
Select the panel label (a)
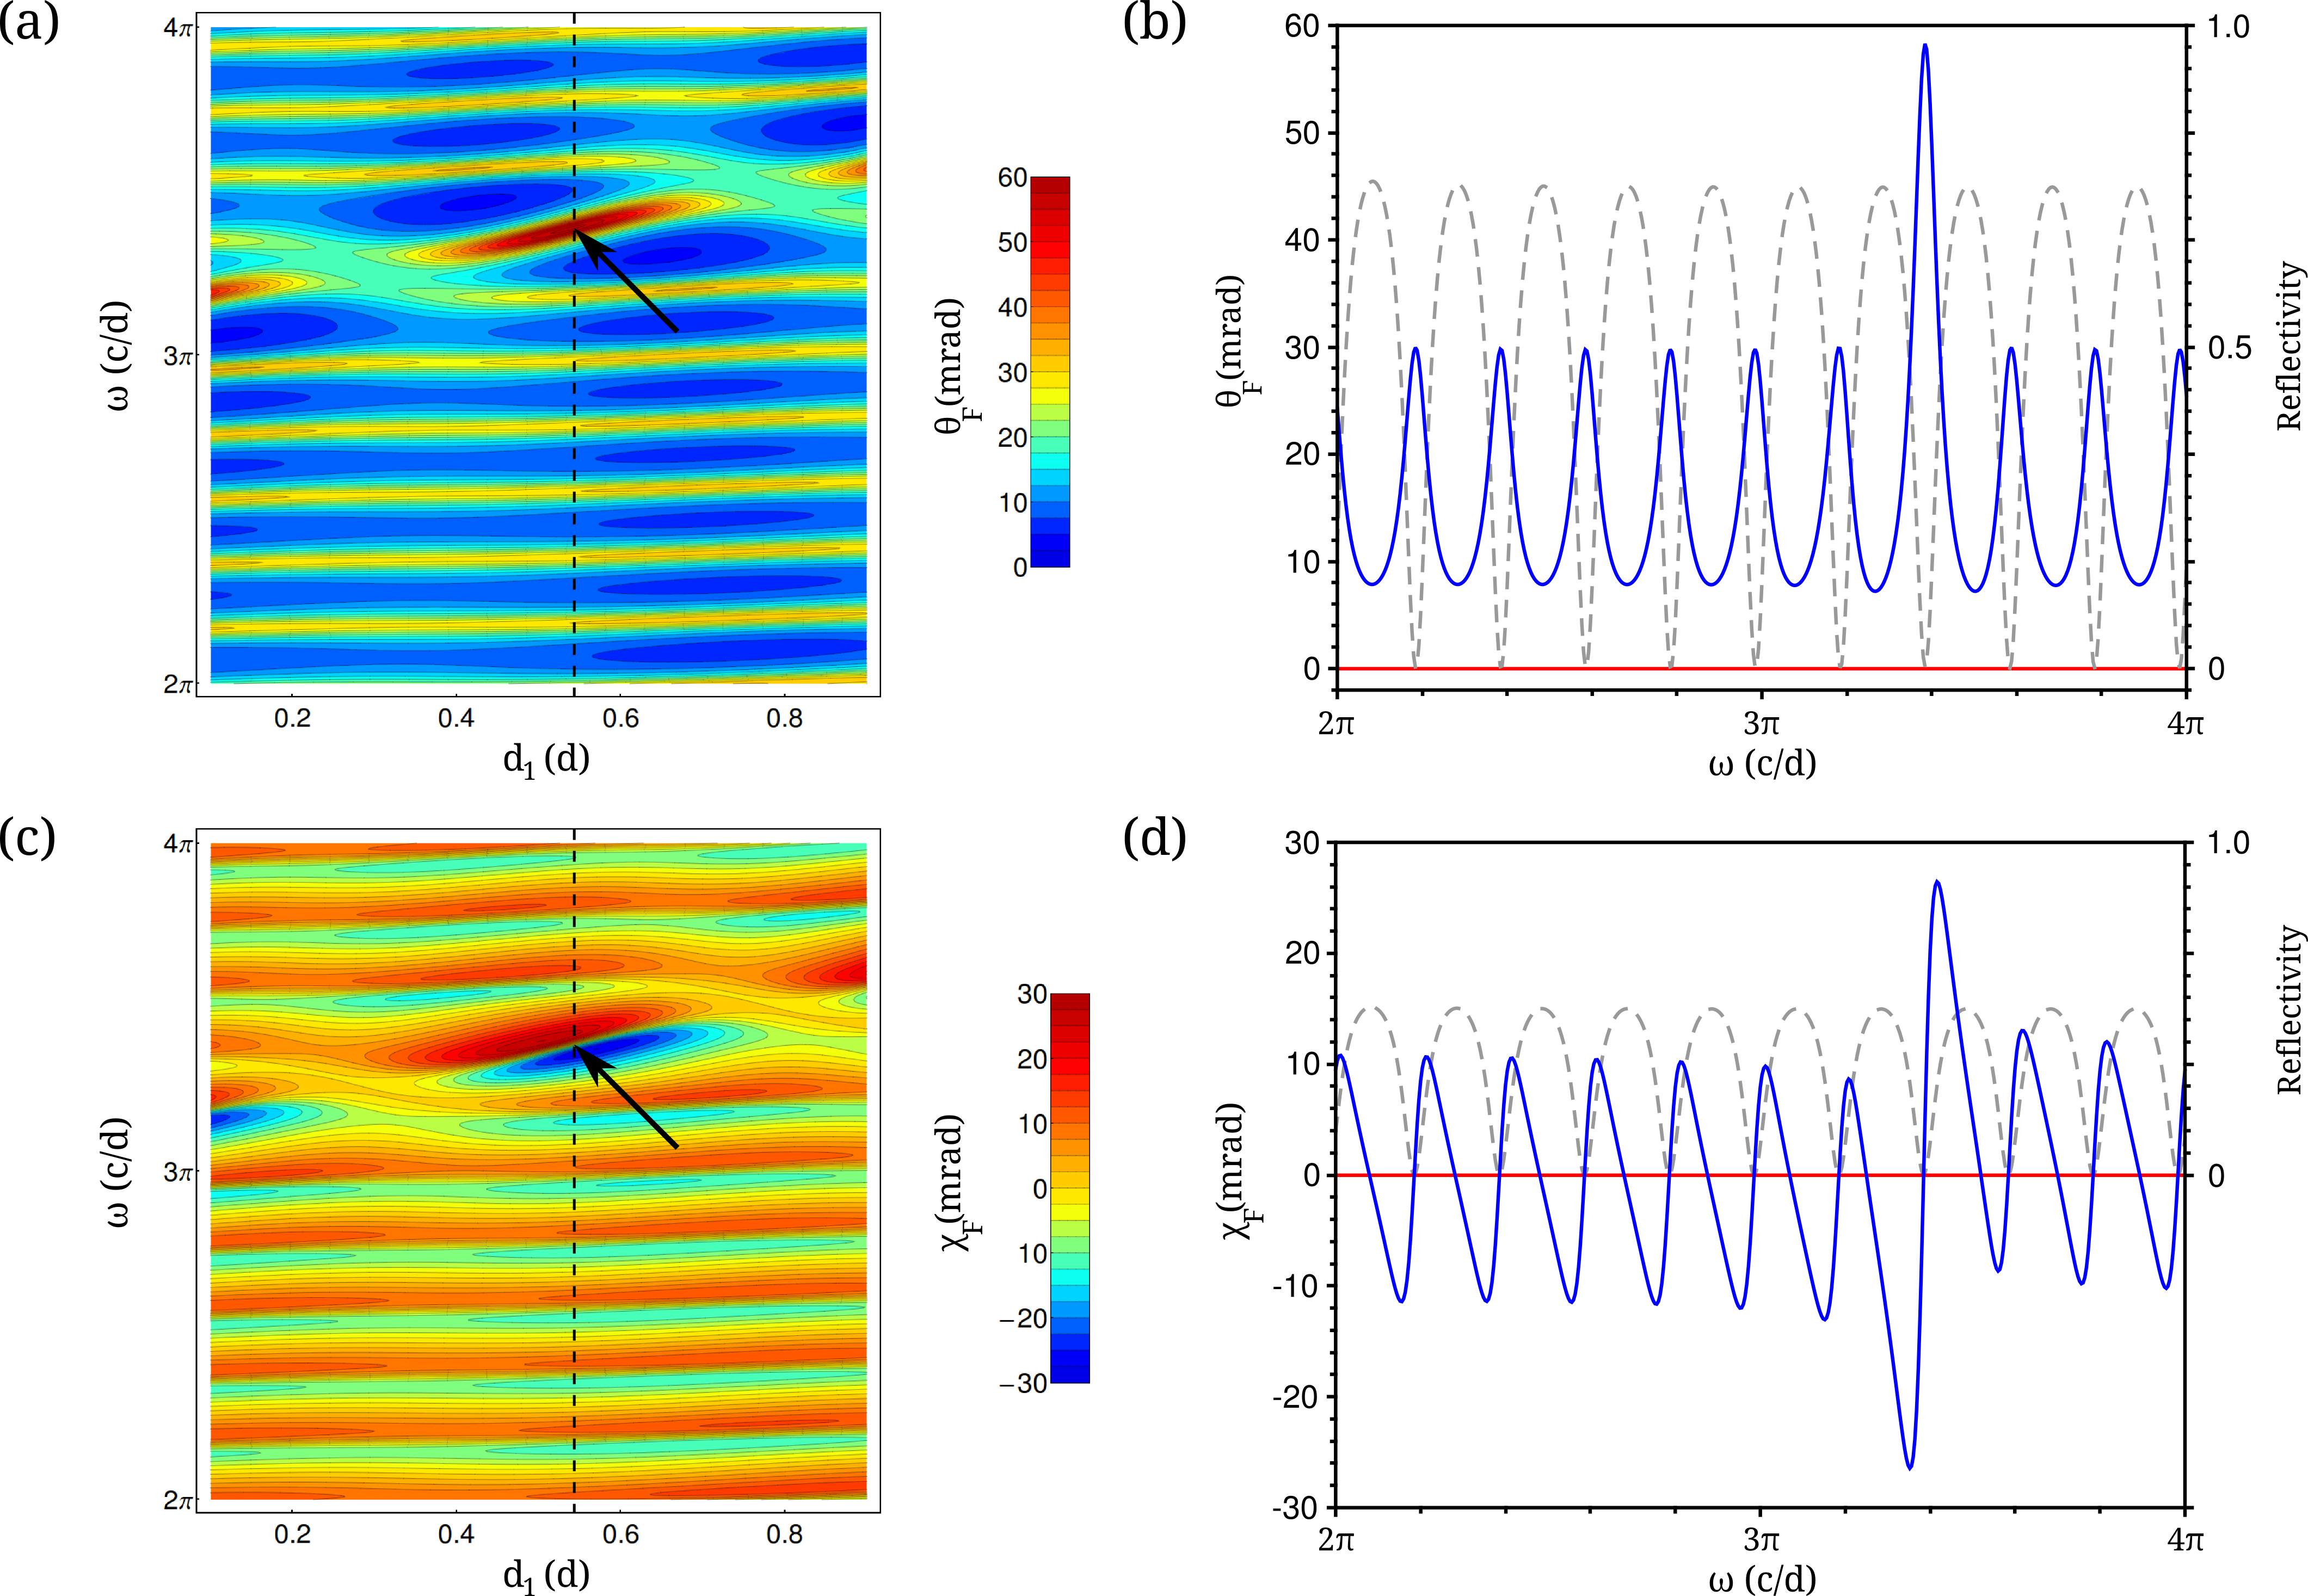[x=29, y=24]
